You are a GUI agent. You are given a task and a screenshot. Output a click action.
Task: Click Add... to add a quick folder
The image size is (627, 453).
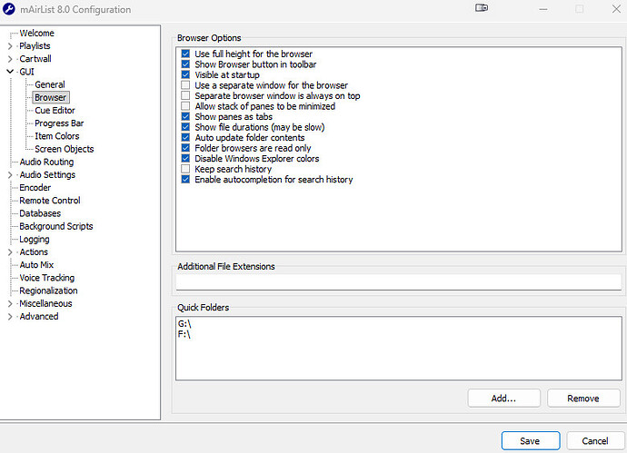point(503,399)
